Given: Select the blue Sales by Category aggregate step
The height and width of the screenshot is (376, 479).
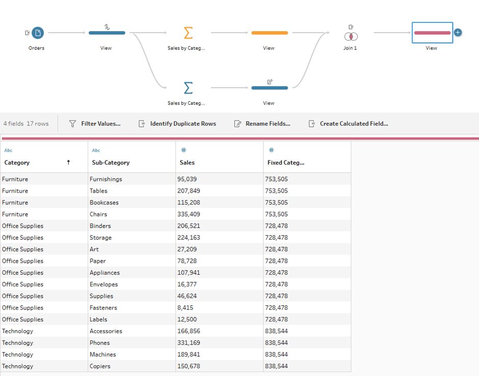Looking at the screenshot, I should coord(188,88).
